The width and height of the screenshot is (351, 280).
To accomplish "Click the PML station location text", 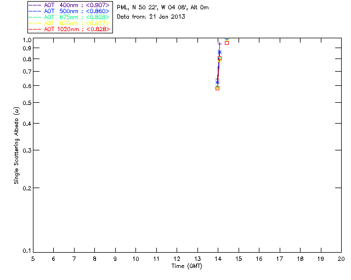I will pyautogui.click(x=163, y=8).
